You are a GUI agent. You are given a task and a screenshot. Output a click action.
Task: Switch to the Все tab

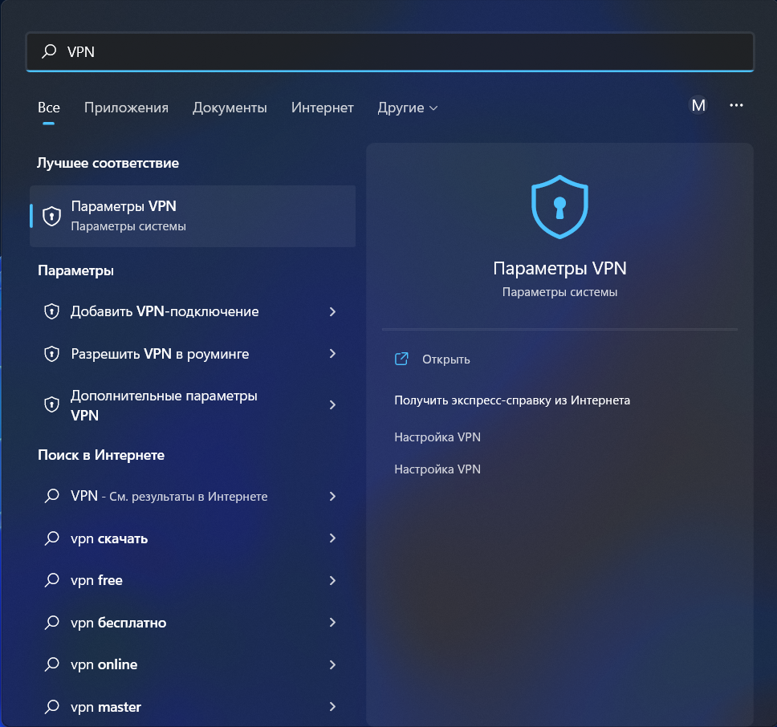[x=48, y=108]
